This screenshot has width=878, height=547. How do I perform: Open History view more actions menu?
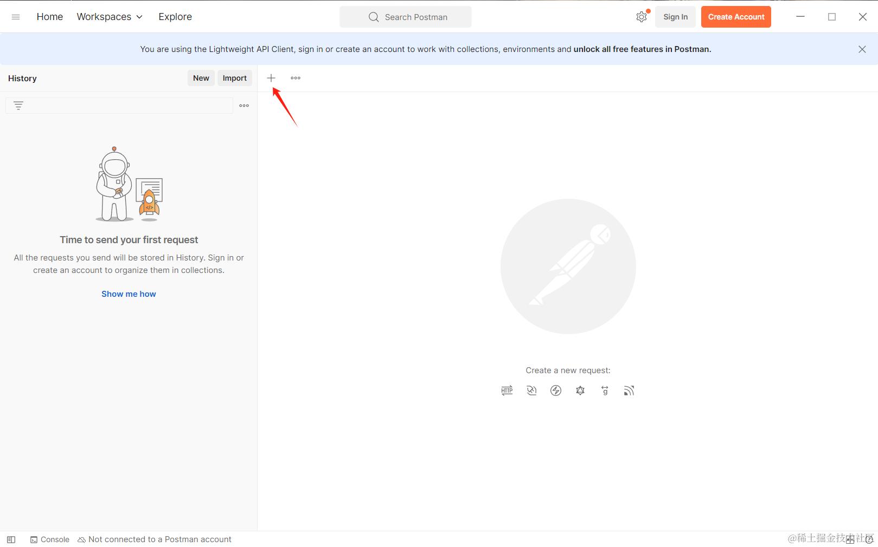click(x=244, y=106)
